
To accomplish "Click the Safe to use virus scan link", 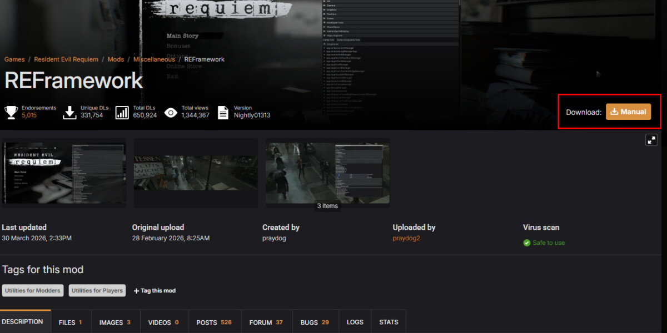I will pos(549,243).
